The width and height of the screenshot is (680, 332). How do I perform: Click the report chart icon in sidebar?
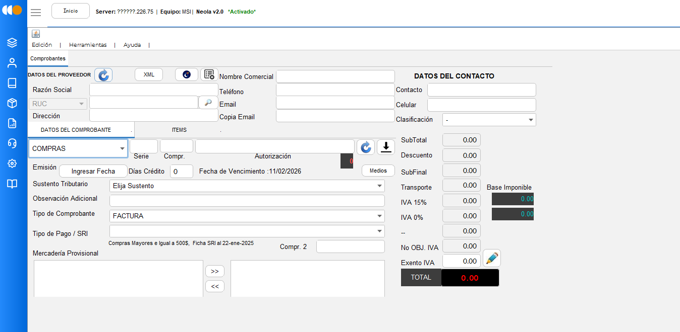pos(12,123)
